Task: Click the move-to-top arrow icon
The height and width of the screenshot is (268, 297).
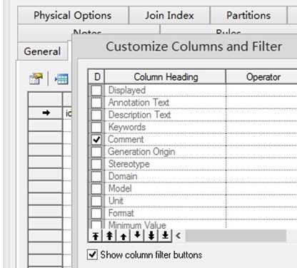Action: click(96, 236)
